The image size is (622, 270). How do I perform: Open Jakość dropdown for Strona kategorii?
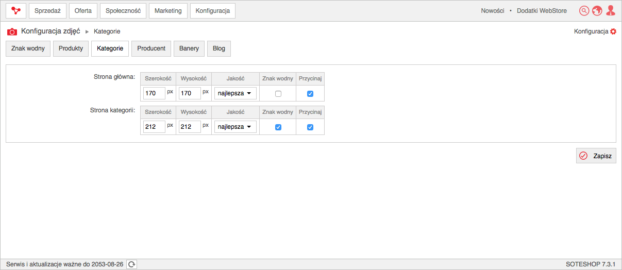coord(236,127)
